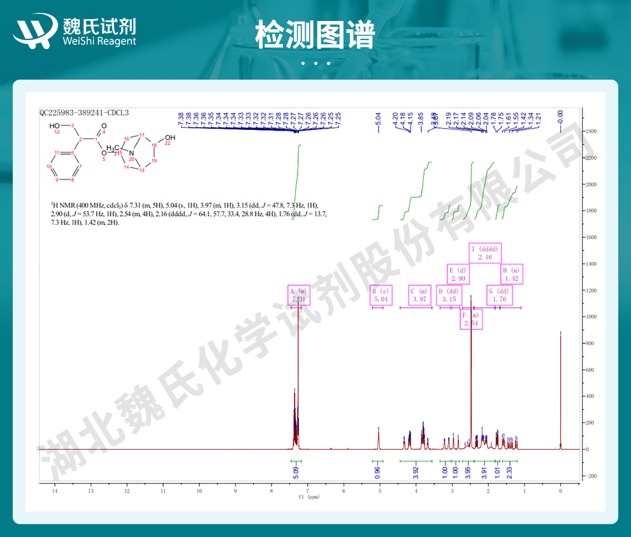
Task: Select the E (d) 2.90 multiplet box
Action: (458, 275)
